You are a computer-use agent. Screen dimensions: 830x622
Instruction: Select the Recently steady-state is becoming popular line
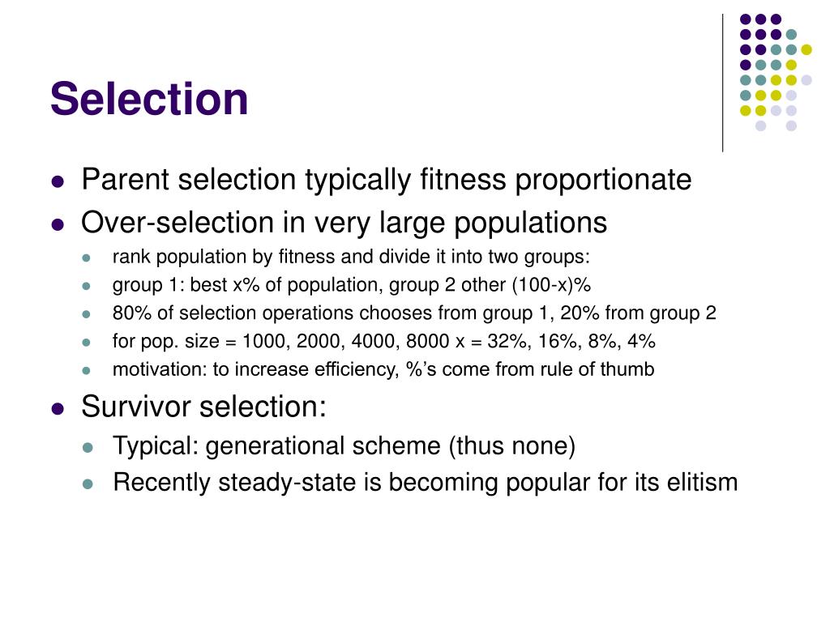click(425, 483)
